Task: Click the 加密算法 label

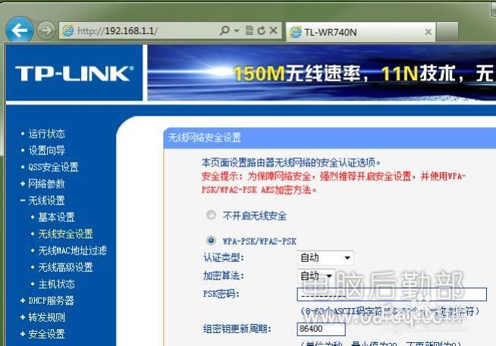Action: click(223, 276)
